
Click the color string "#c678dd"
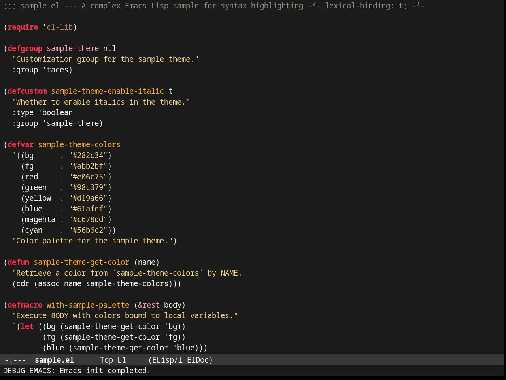88,219
